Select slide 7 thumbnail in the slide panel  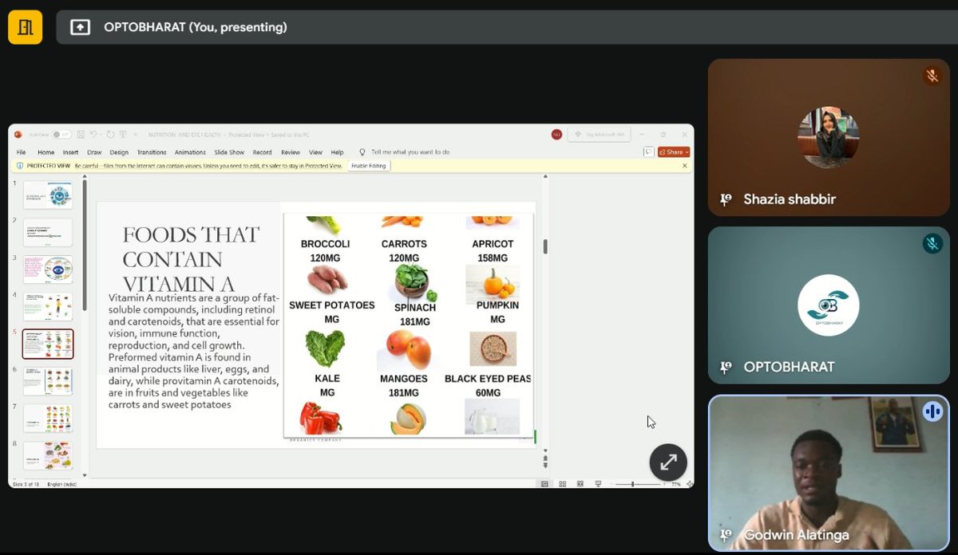click(48, 419)
